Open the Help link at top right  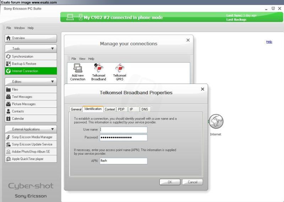pyautogui.click(x=269, y=42)
